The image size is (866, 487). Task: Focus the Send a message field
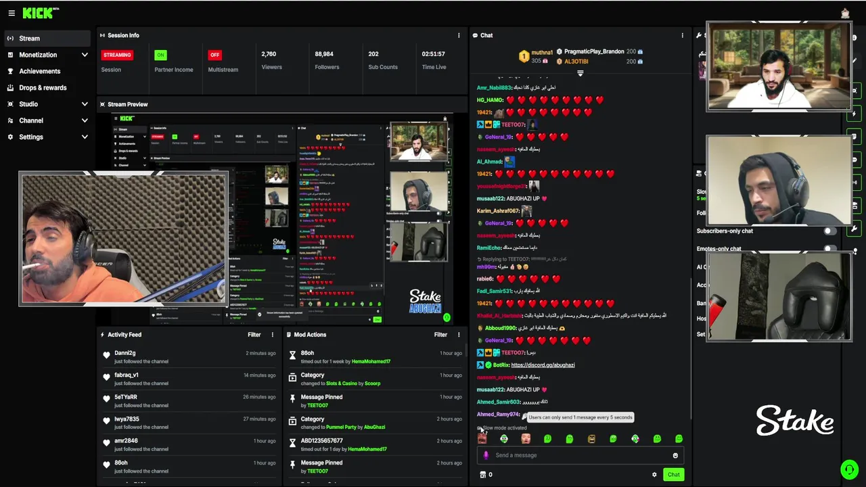[580, 455]
